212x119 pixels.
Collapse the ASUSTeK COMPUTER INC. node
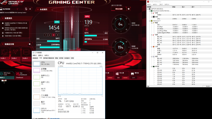click(x=150, y=11)
